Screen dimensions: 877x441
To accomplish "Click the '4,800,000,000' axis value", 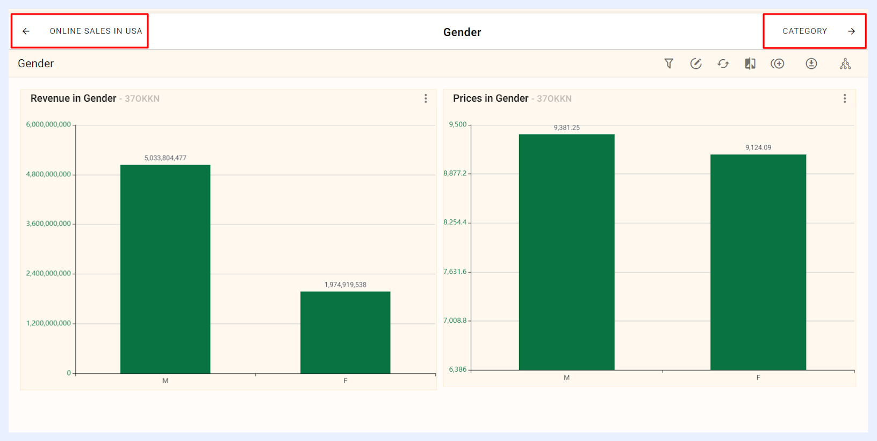I will point(48,174).
